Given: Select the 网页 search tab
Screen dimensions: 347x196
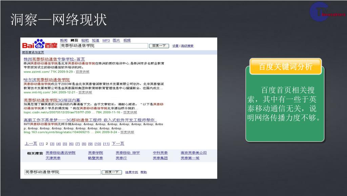Looking at the screenshot, I should point(74,41).
